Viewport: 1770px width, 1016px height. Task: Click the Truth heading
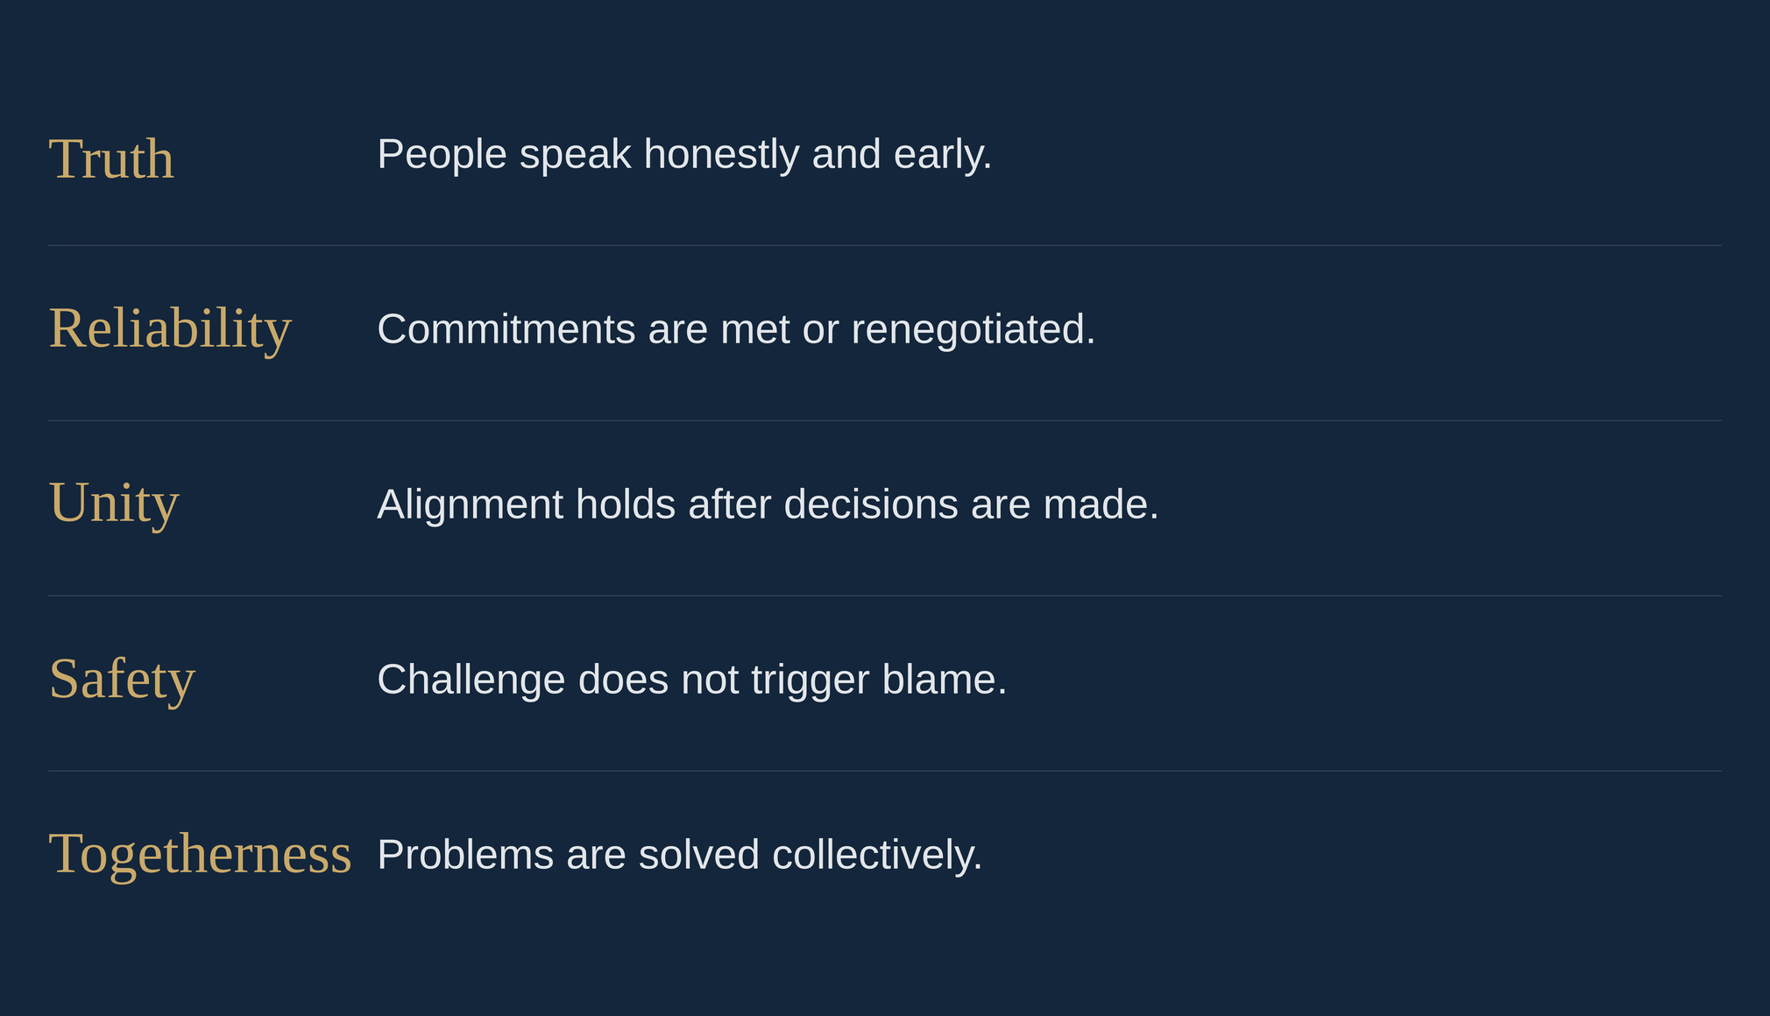pyautogui.click(x=111, y=159)
